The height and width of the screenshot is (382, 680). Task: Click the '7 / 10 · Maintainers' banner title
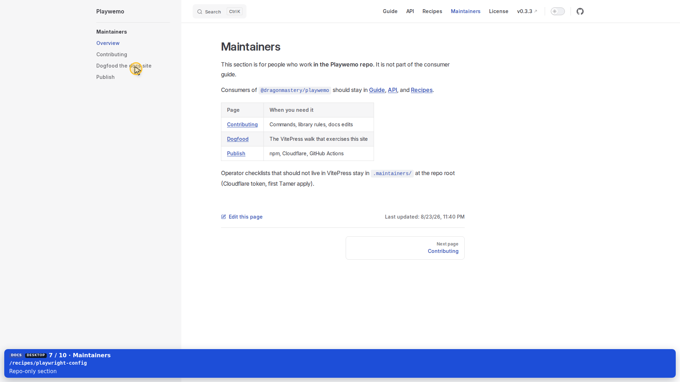pos(80,355)
